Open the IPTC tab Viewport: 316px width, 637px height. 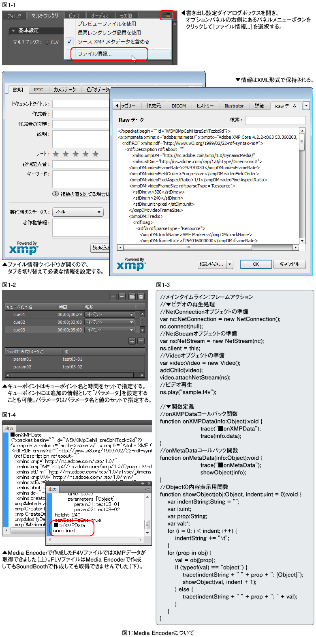point(38,90)
